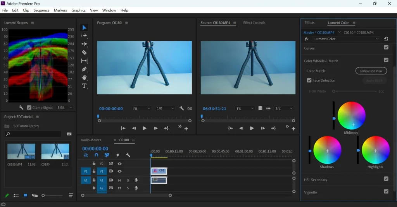The width and height of the screenshot is (397, 207).
Task: Open Timeline display settings wrench
Action: pos(128,155)
